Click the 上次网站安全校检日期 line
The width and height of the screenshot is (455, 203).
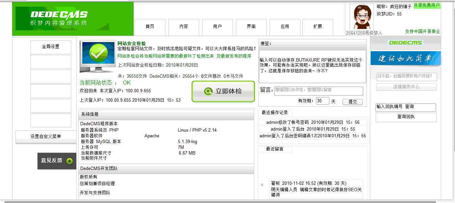pyautogui.click(x=158, y=65)
